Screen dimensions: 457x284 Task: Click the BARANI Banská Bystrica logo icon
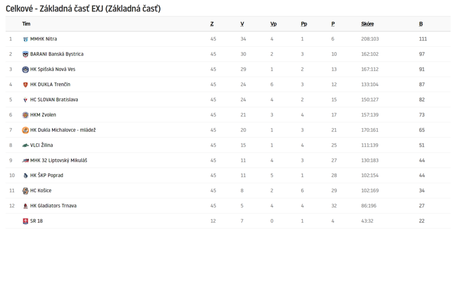(25, 54)
